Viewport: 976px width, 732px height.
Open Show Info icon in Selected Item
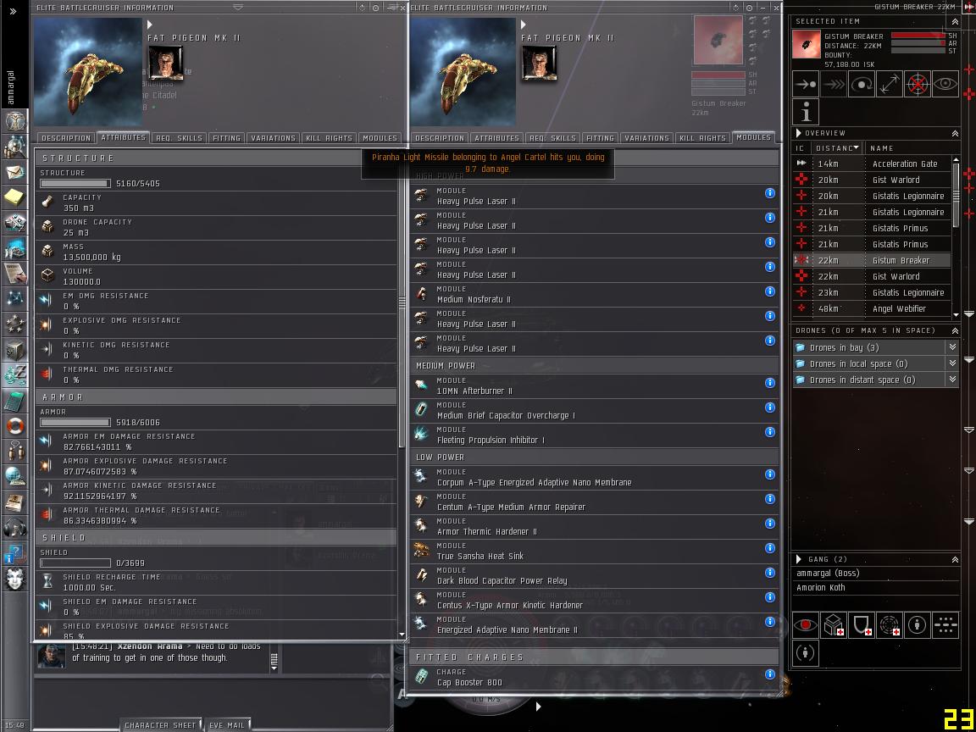806,112
